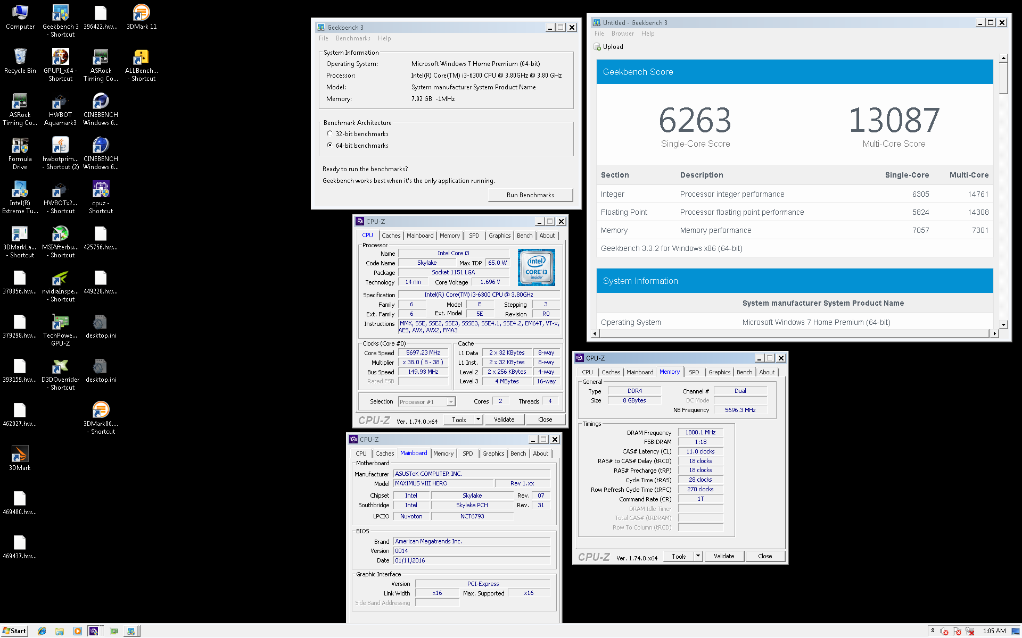Click the taskbar clock showing 1:05 AM
This screenshot has width=1022, height=638.
[x=994, y=631]
